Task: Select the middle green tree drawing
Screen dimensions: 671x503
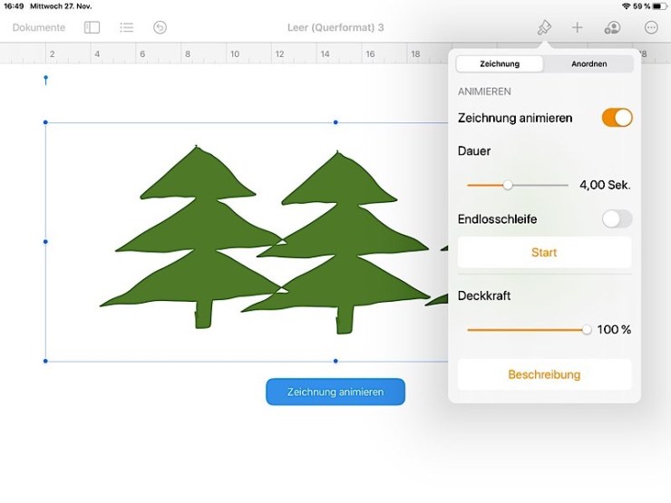Action: 343,244
